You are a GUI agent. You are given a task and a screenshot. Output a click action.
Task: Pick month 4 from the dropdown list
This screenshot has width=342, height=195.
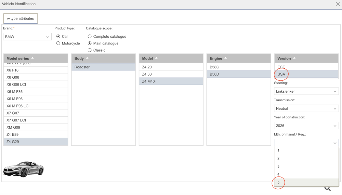[x=306, y=174]
